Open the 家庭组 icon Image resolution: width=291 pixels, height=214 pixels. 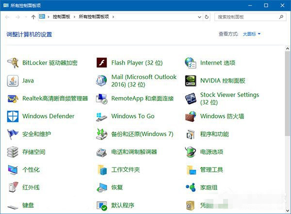click(x=191, y=187)
